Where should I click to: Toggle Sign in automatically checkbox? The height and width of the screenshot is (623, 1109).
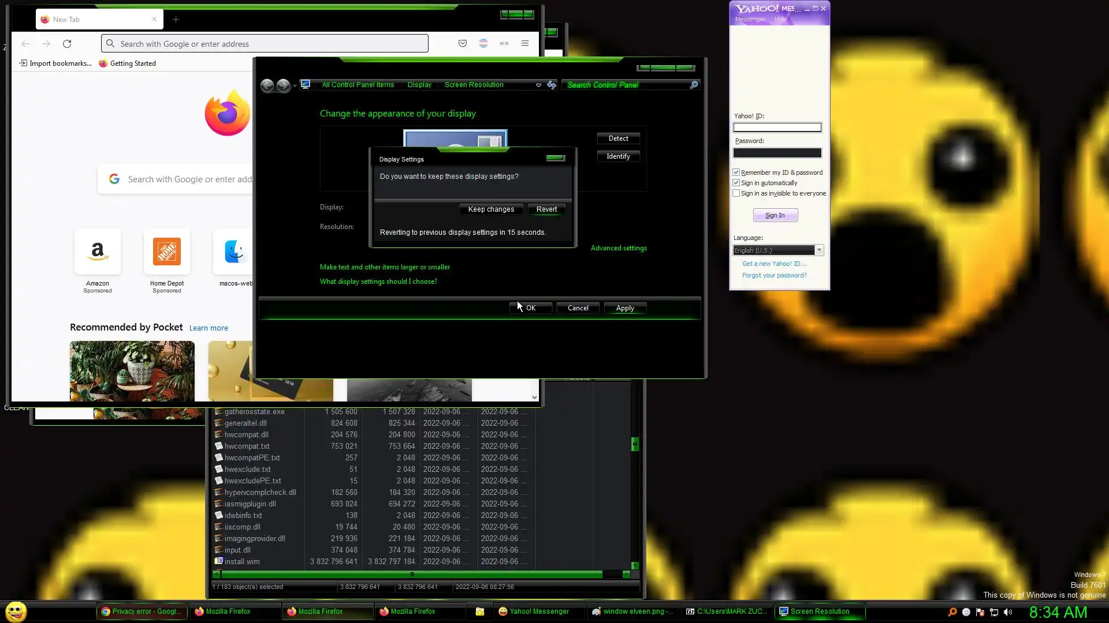pyautogui.click(x=736, y=183)
